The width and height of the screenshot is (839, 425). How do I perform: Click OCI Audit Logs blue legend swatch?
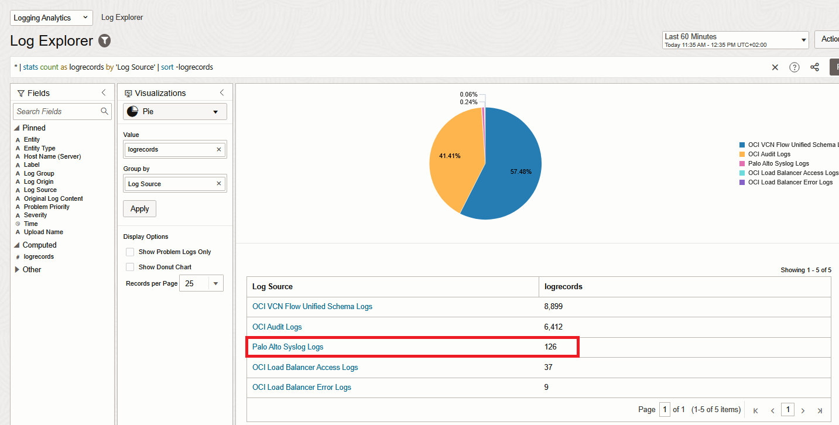[742, 154]
